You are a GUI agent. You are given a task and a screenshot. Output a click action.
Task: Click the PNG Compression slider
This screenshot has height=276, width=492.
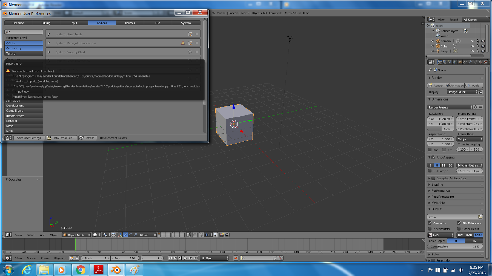point(455,247)
